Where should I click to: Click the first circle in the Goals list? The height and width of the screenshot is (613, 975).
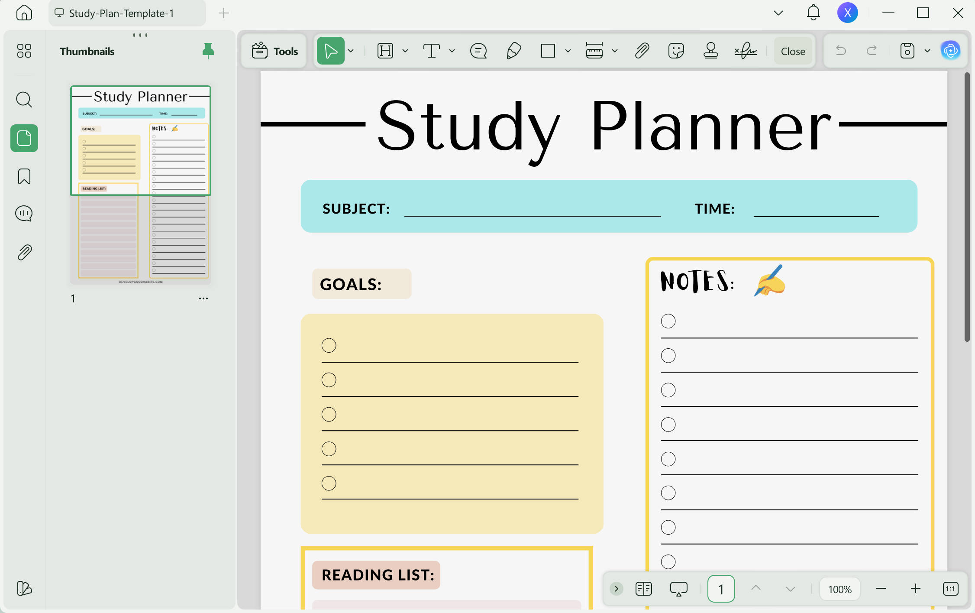click(x=329, y=345)
